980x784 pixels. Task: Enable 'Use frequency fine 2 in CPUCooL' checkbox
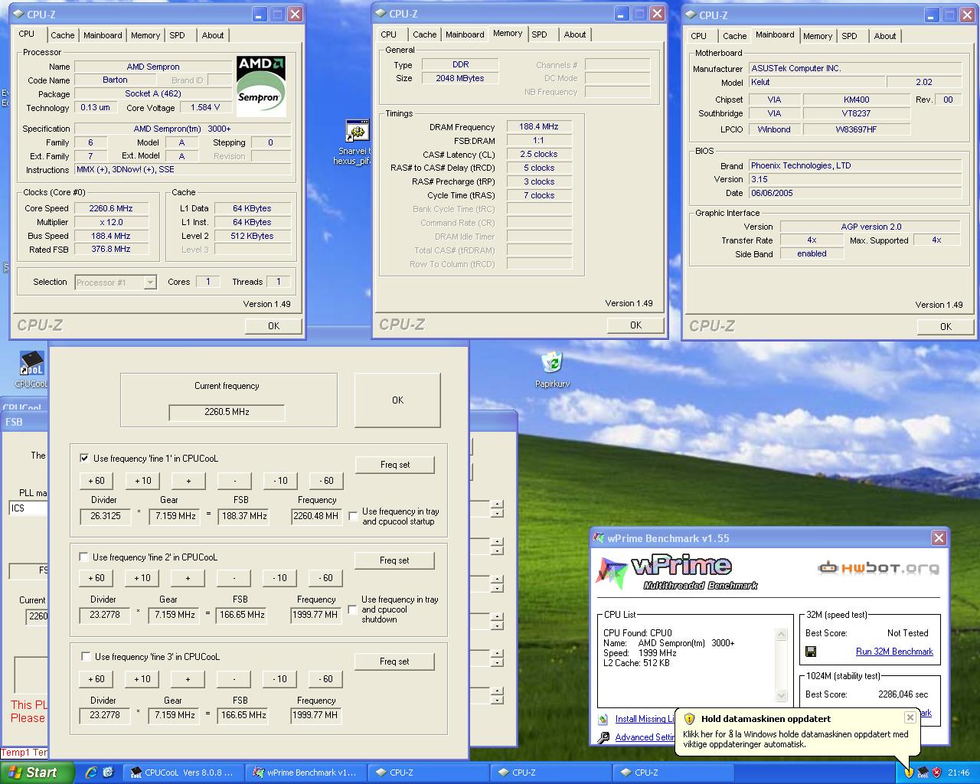tap(83, 557)
